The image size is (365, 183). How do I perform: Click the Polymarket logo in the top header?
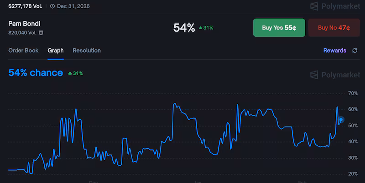click(x=334, y=6)
